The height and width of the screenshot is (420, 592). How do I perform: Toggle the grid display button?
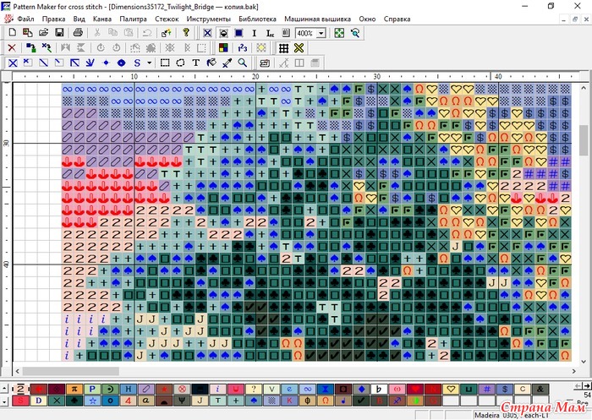point(284,48)
